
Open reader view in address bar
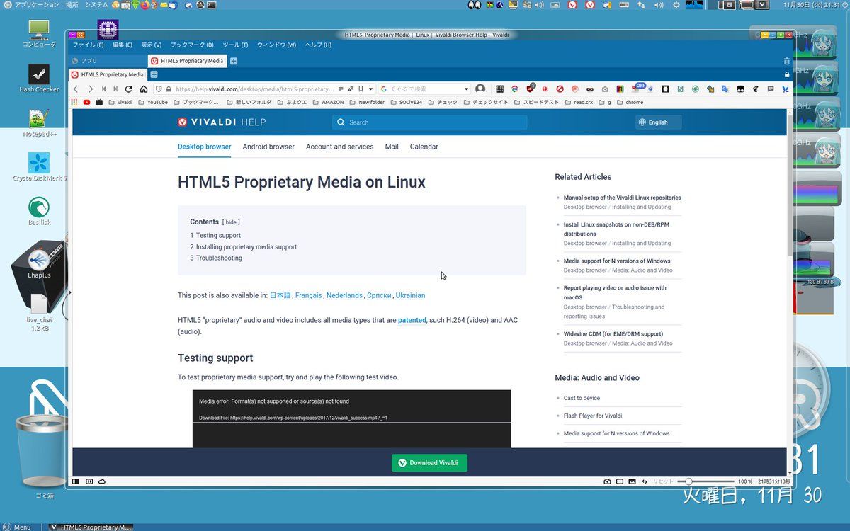(x=341, y=89)
